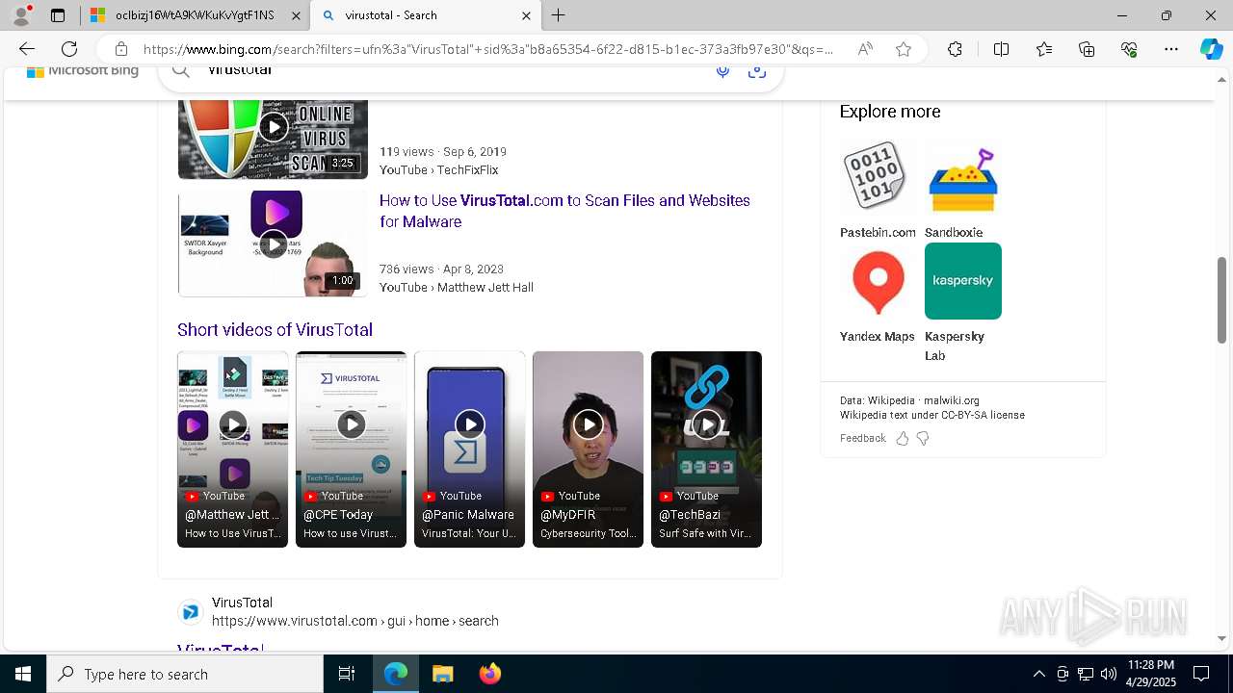
Task: Play the @CPE Today short video
Action: (351, 449)
